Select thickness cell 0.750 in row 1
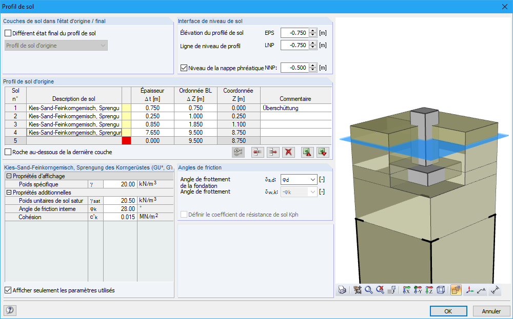Image resolution: width=513 pixels, height=319 pixels. 152,108
